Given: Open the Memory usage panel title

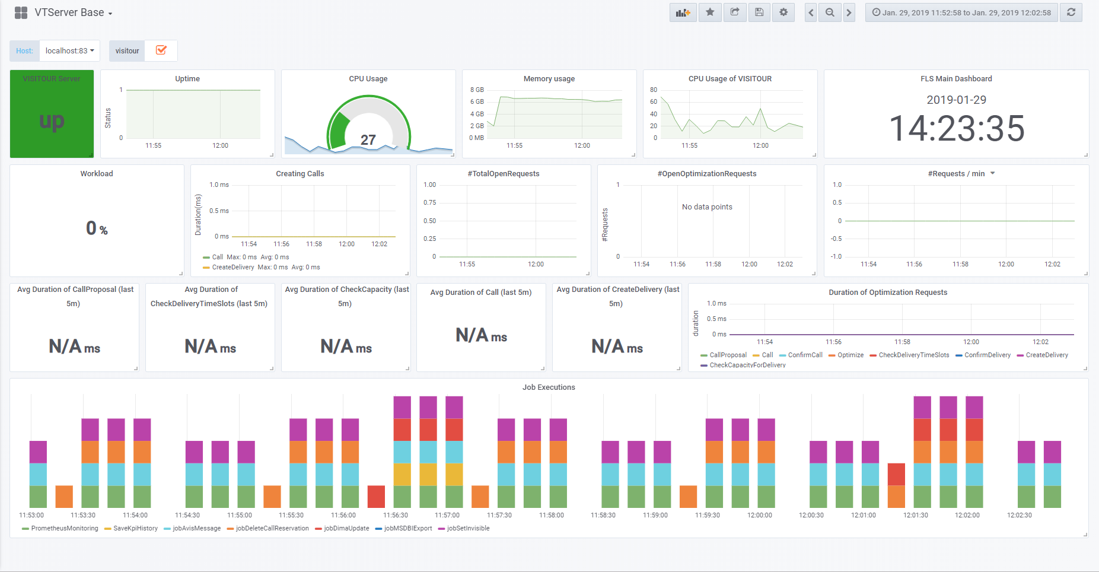Looking at the screenshot, I should click(x=549, y=79).
